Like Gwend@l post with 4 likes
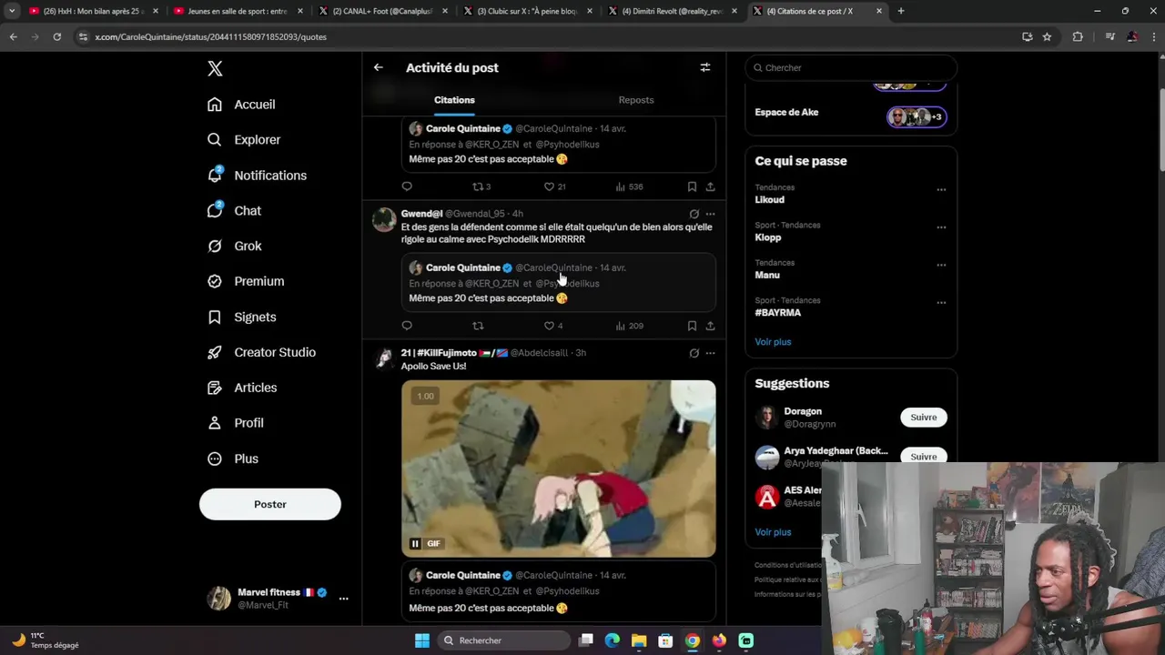1165x655 pixels. 553,326
